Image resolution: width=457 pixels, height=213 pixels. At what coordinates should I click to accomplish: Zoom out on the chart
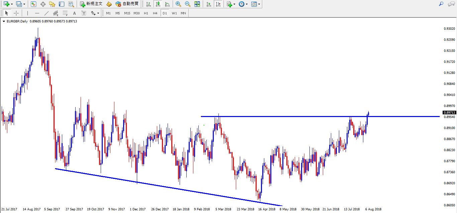(x=188, y=4)
